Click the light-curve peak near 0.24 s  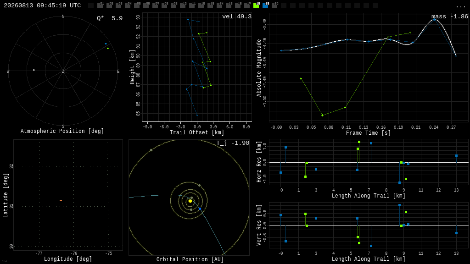tap(434, 19)
